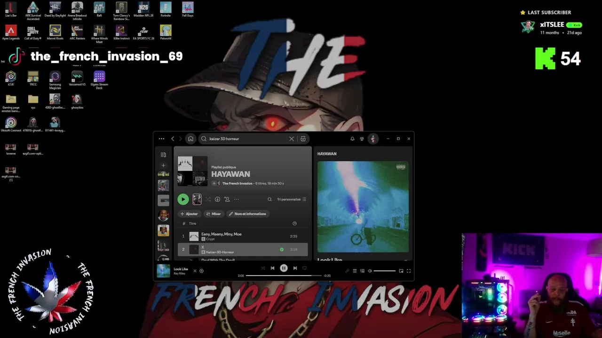The image size is (602, 338).
Task: Go back in Spotify navigation
Action: [173, 139]
